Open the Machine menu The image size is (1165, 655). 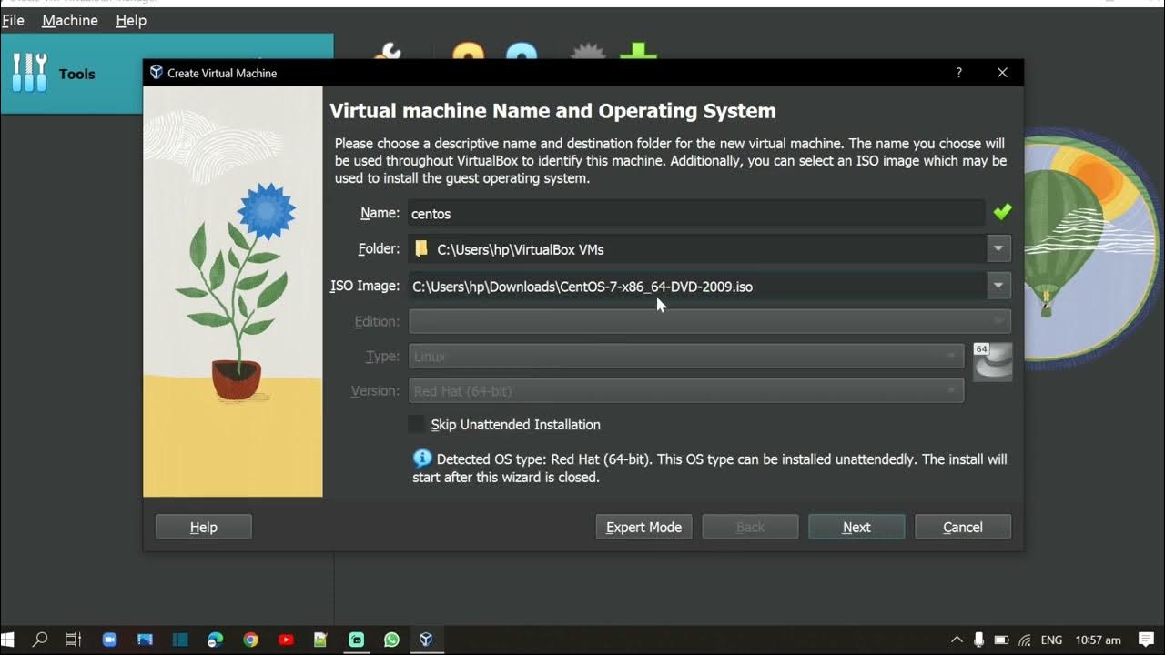coord(69,20)
